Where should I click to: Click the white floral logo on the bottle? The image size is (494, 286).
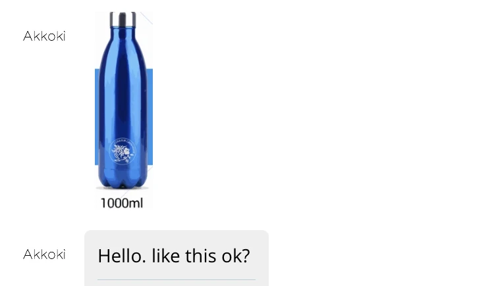[123, 151]
